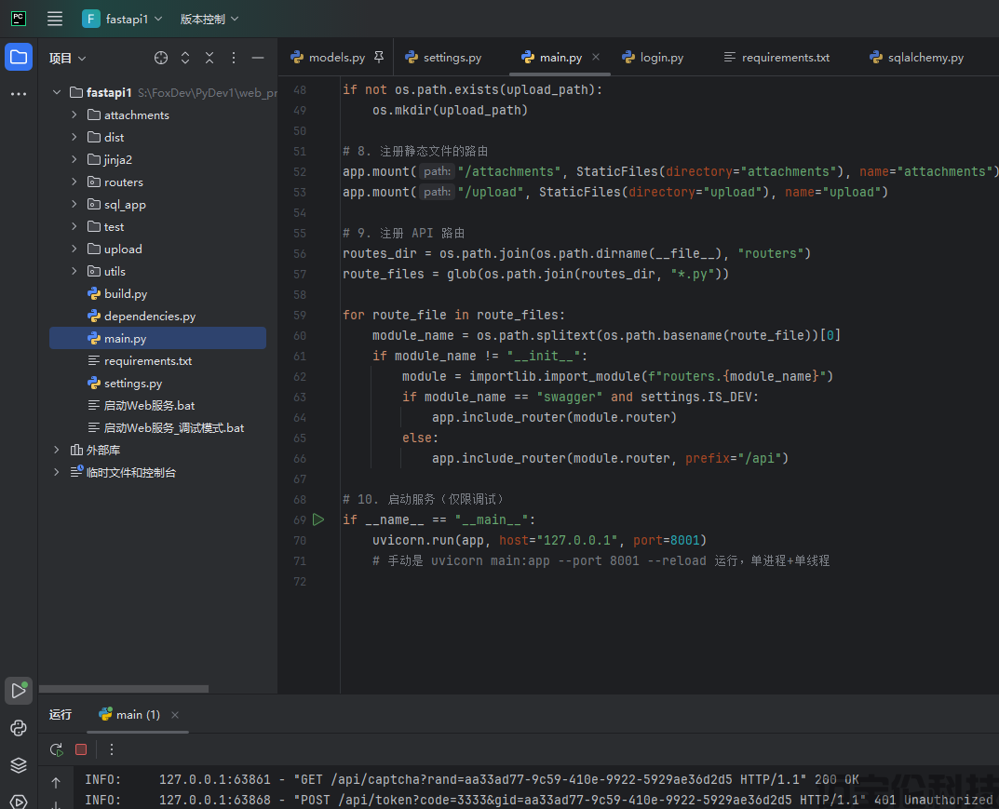Viewport: 999px width, 809px height.
Task: Open dependencies.py in the project tree
Action: click(149, 317)
